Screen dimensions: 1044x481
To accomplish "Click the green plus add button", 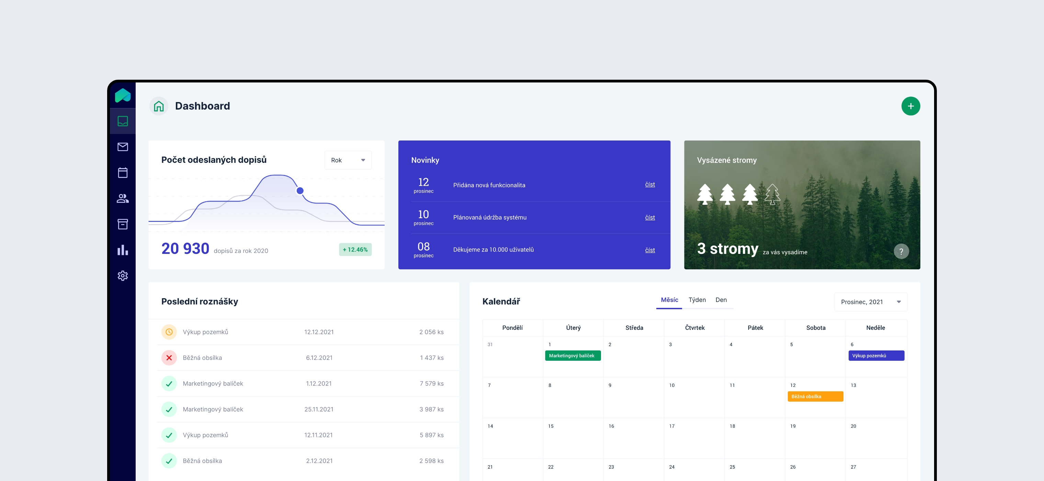I will pos(910,106).
